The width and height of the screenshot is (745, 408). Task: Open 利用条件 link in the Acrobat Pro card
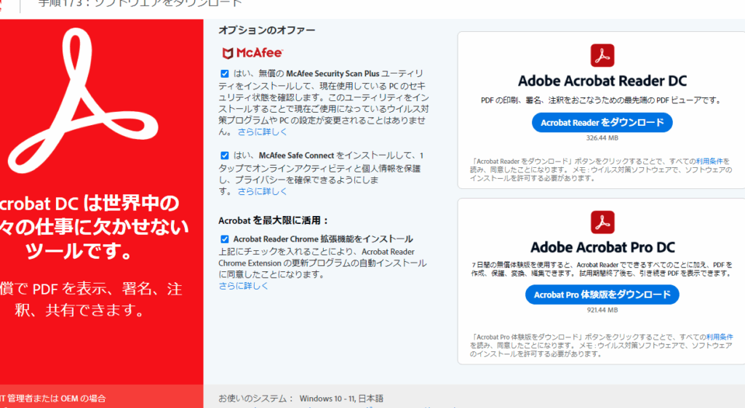pyautogui.click(x=719, y=337)
